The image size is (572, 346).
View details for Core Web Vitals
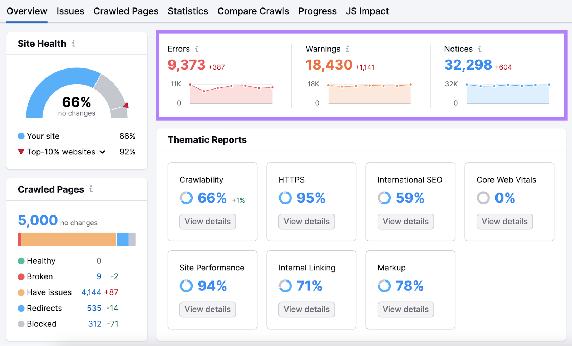pos(505,222)
